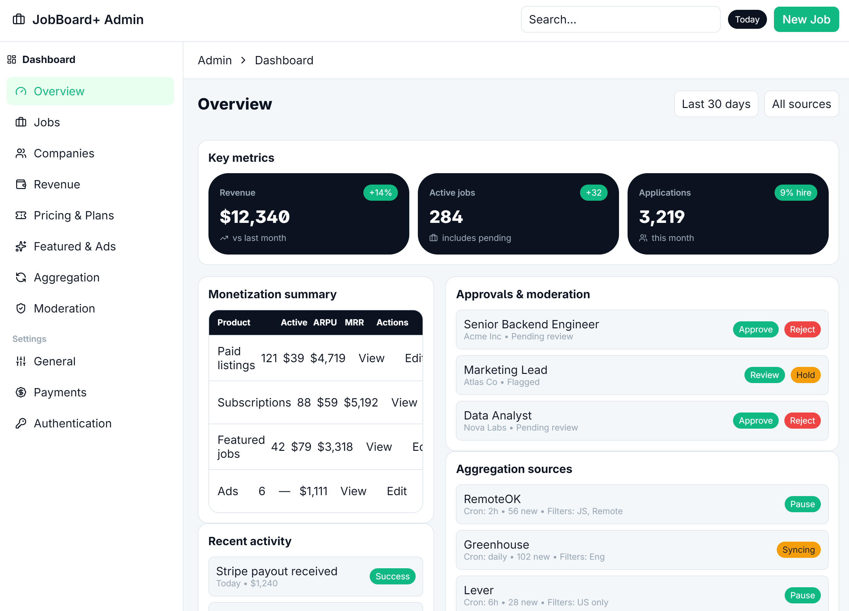Pause the Lever aggregation source
The image size is (849, 611).
coord(802,595)
